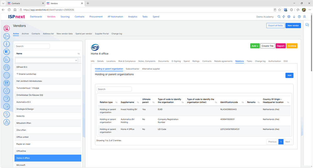
Task: Click the blue Add button for parent organizations
Action: coord(289,76)
